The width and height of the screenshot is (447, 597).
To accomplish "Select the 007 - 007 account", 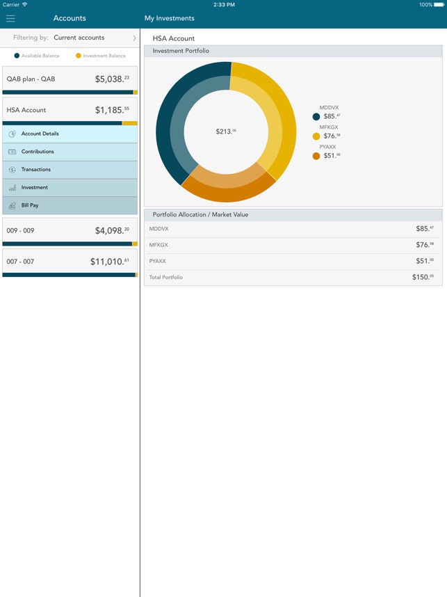I will 70,262.
